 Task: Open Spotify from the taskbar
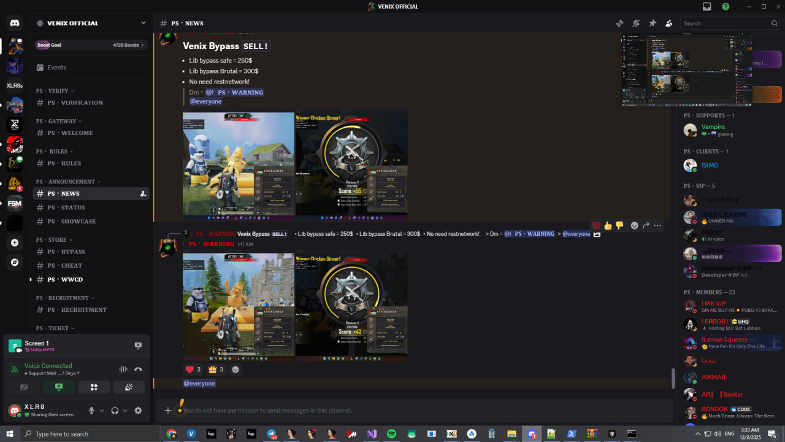click(x=391, y=434)
